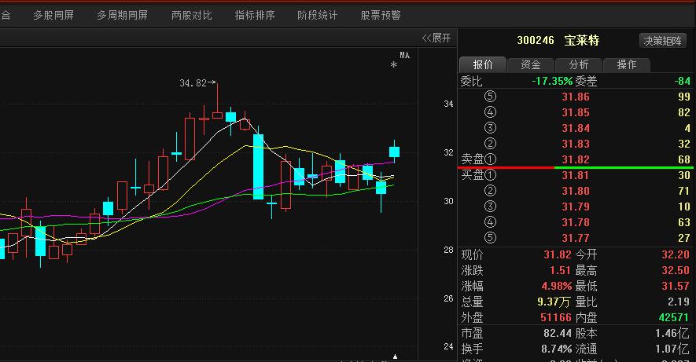The width and height of the screenshot is (696, 362).
Task: Expand the chart panel with <<展开
Action: click(x=436, y=38)
